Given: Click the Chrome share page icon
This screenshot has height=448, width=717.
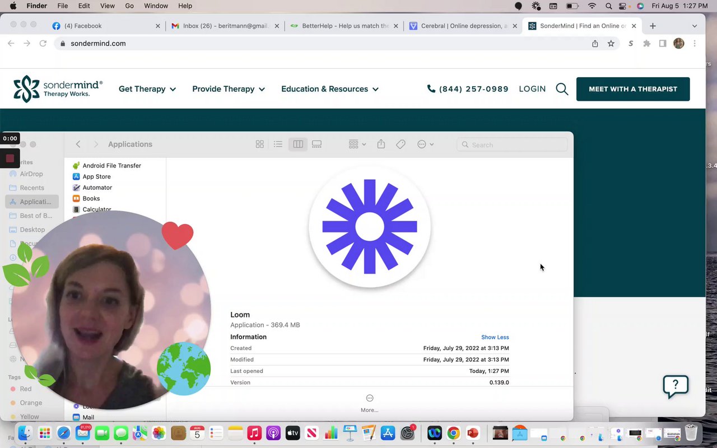Looking at the screenshot, I should point(595,44).
